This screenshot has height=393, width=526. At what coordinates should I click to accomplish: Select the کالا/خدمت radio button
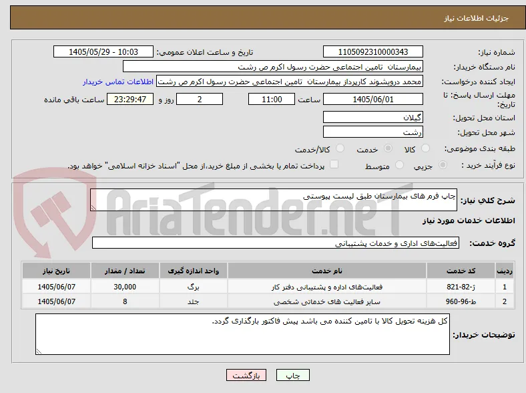(340, 148)
